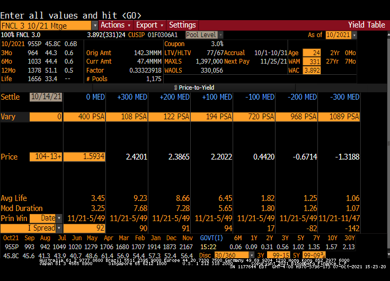390x281 pixels.
Task: Expand the security name dropdown arrow
Action: pyautogui.click(x=95, y=25)
